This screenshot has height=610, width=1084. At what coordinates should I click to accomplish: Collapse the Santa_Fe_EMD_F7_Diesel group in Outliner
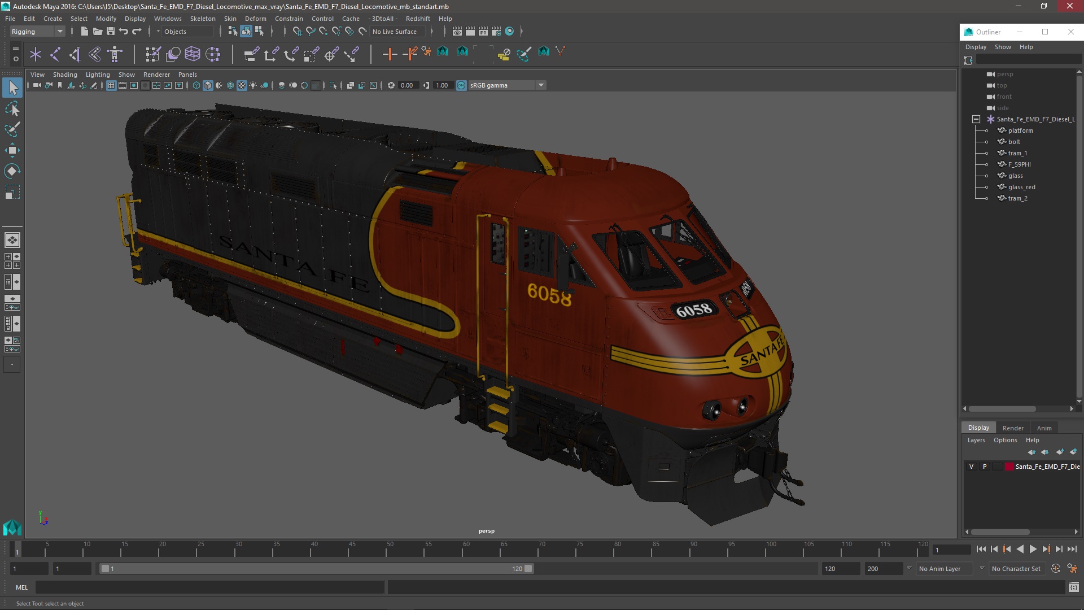point(976,119)
